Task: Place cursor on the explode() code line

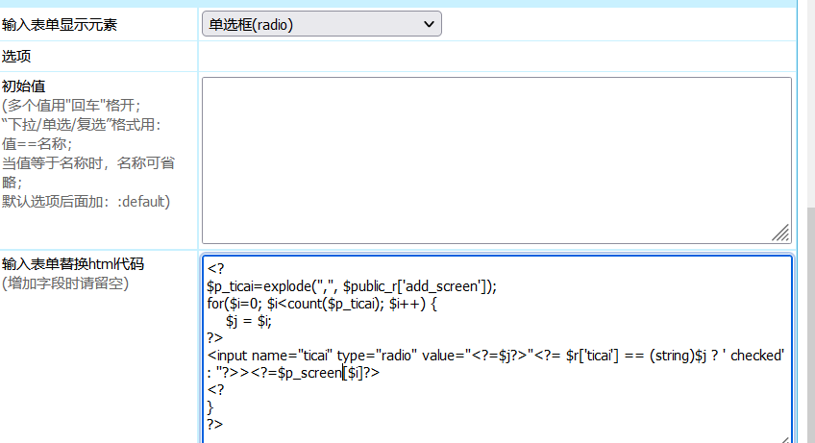Action: pos(351,286)
